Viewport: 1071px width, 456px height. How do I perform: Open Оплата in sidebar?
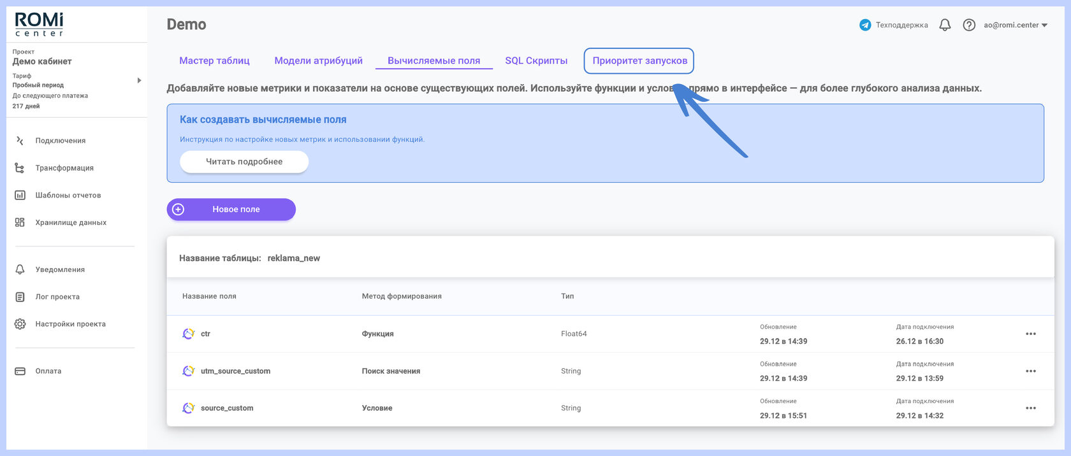pos(48,371)
